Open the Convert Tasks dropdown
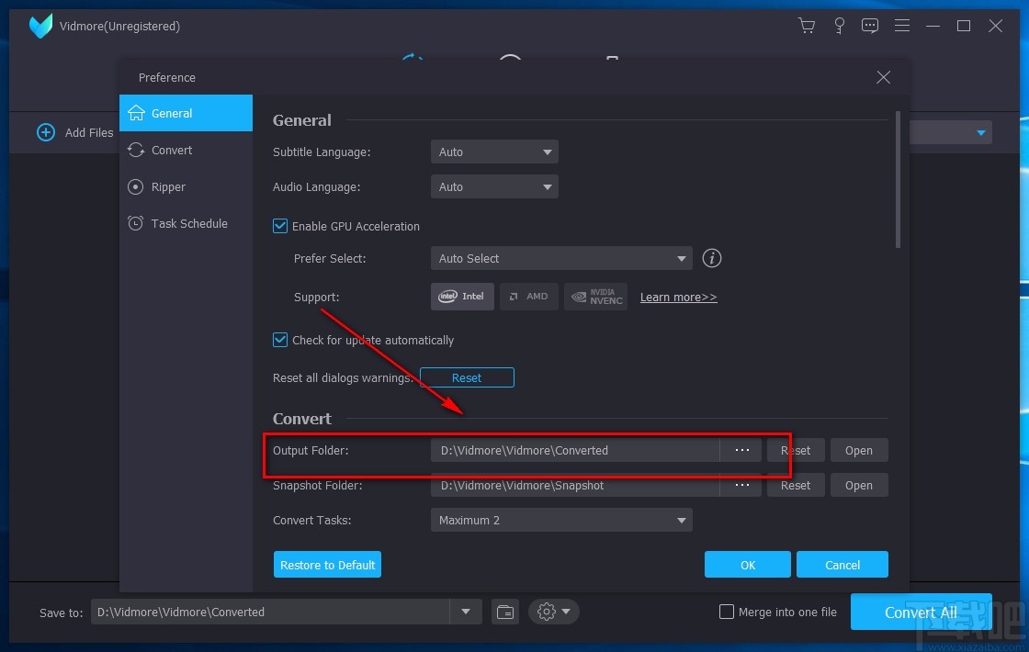This screenshot has width=1029, height=652. [561, 520]
